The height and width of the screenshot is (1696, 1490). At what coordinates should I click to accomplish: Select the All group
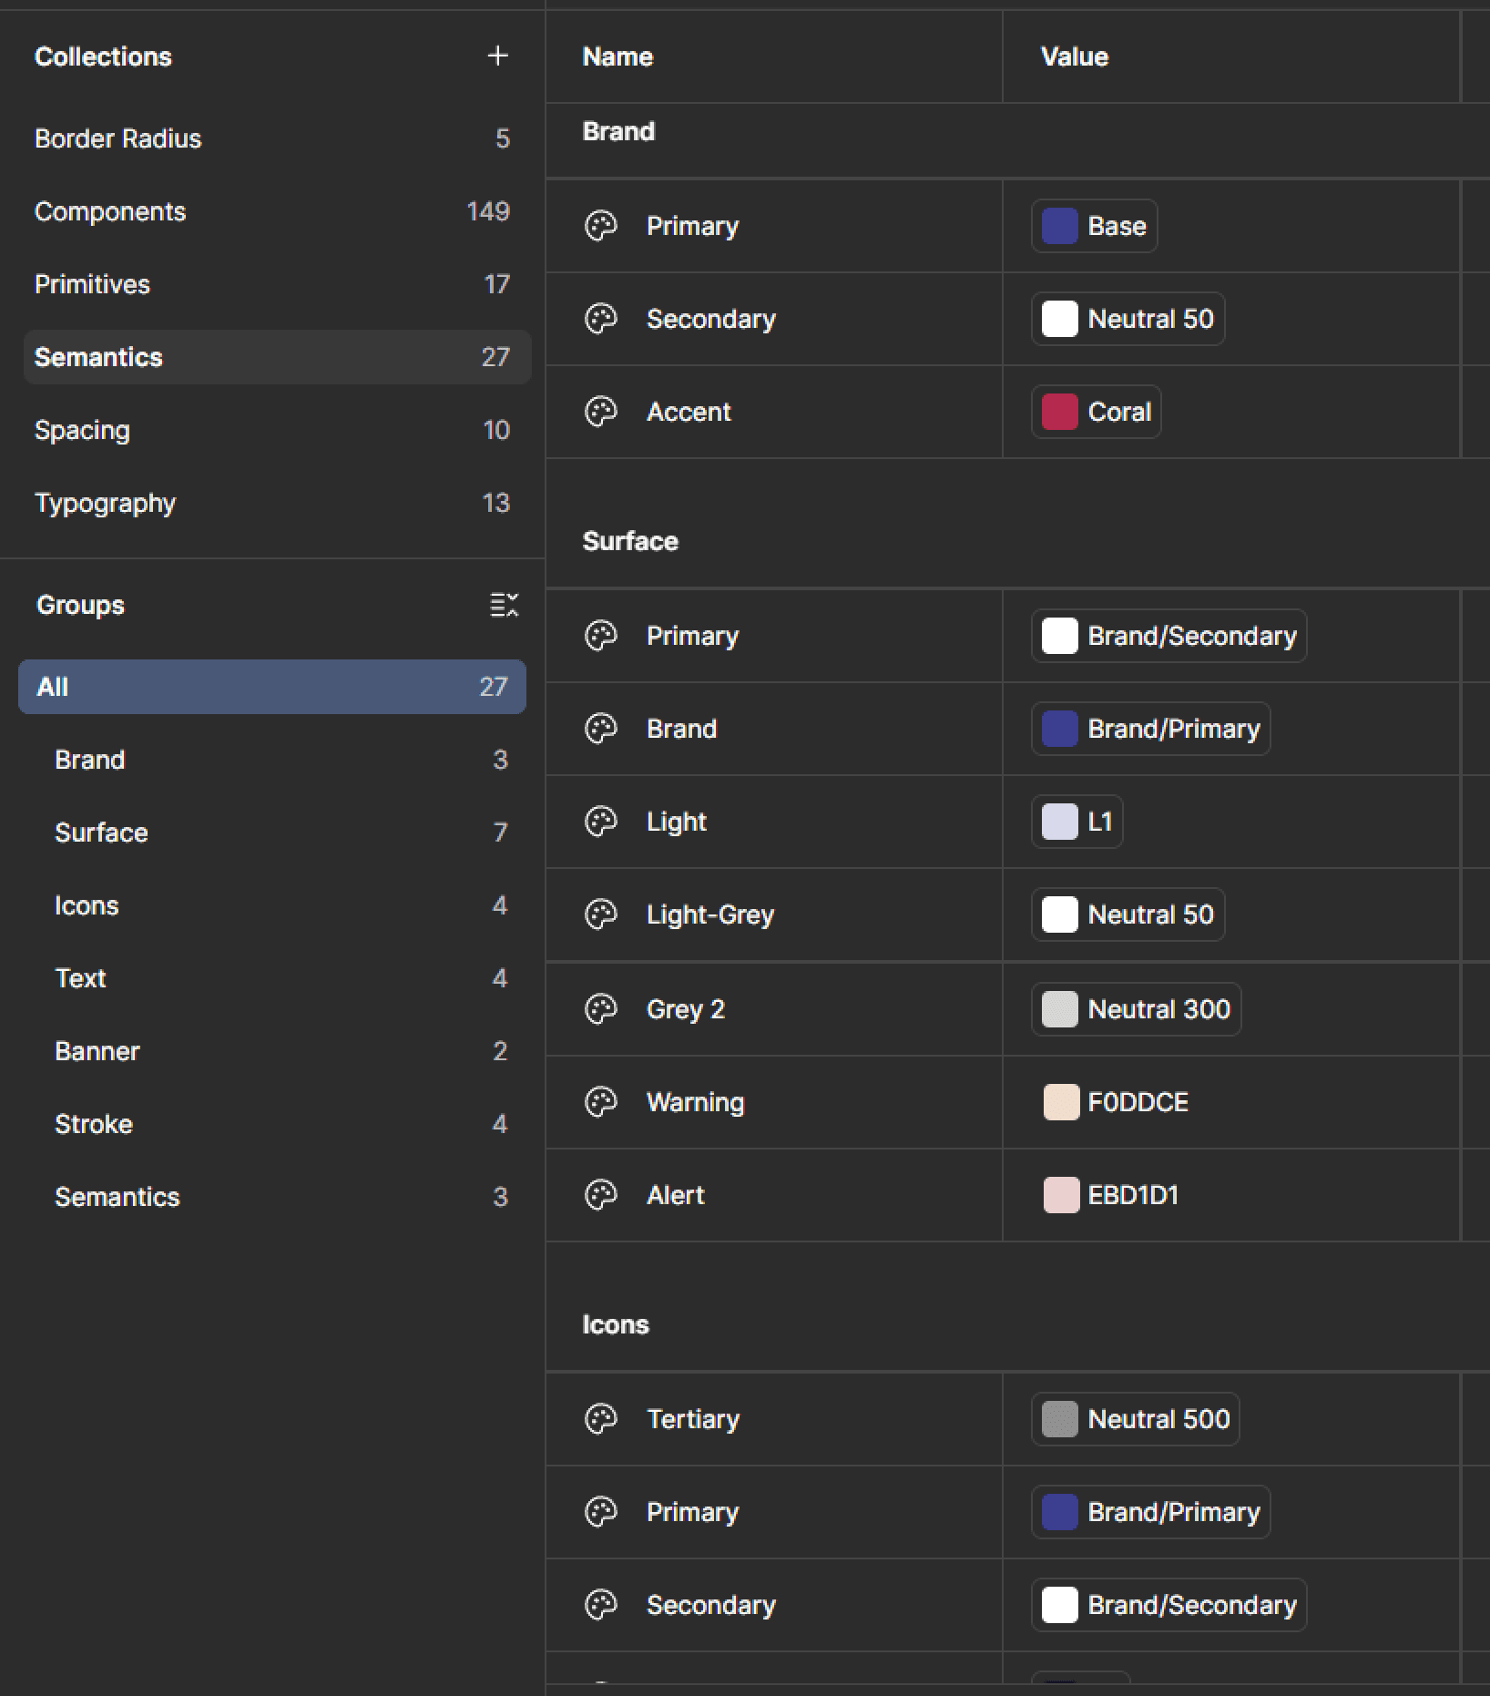pyautogui.click(x=272, y=687)
